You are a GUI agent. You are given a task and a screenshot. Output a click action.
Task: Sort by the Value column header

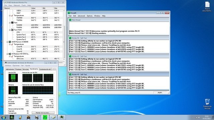[36, 8]
